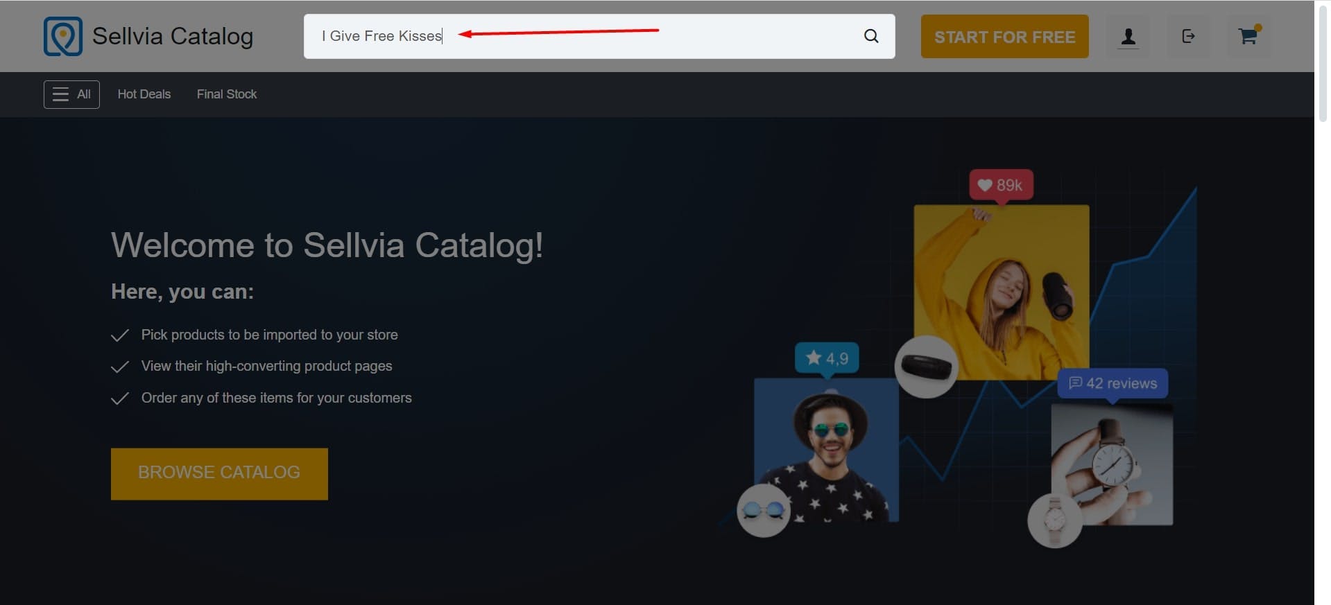
Task: Click the Sellvia Catalog site title
Action: coord(173,36)
